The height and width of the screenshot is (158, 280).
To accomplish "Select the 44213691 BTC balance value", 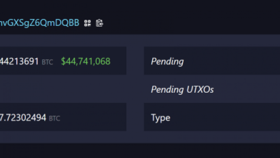I will [19, 61].
